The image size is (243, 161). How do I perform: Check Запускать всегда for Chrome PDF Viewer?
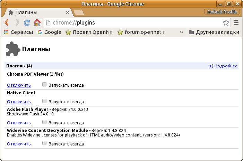click(44, 84)
